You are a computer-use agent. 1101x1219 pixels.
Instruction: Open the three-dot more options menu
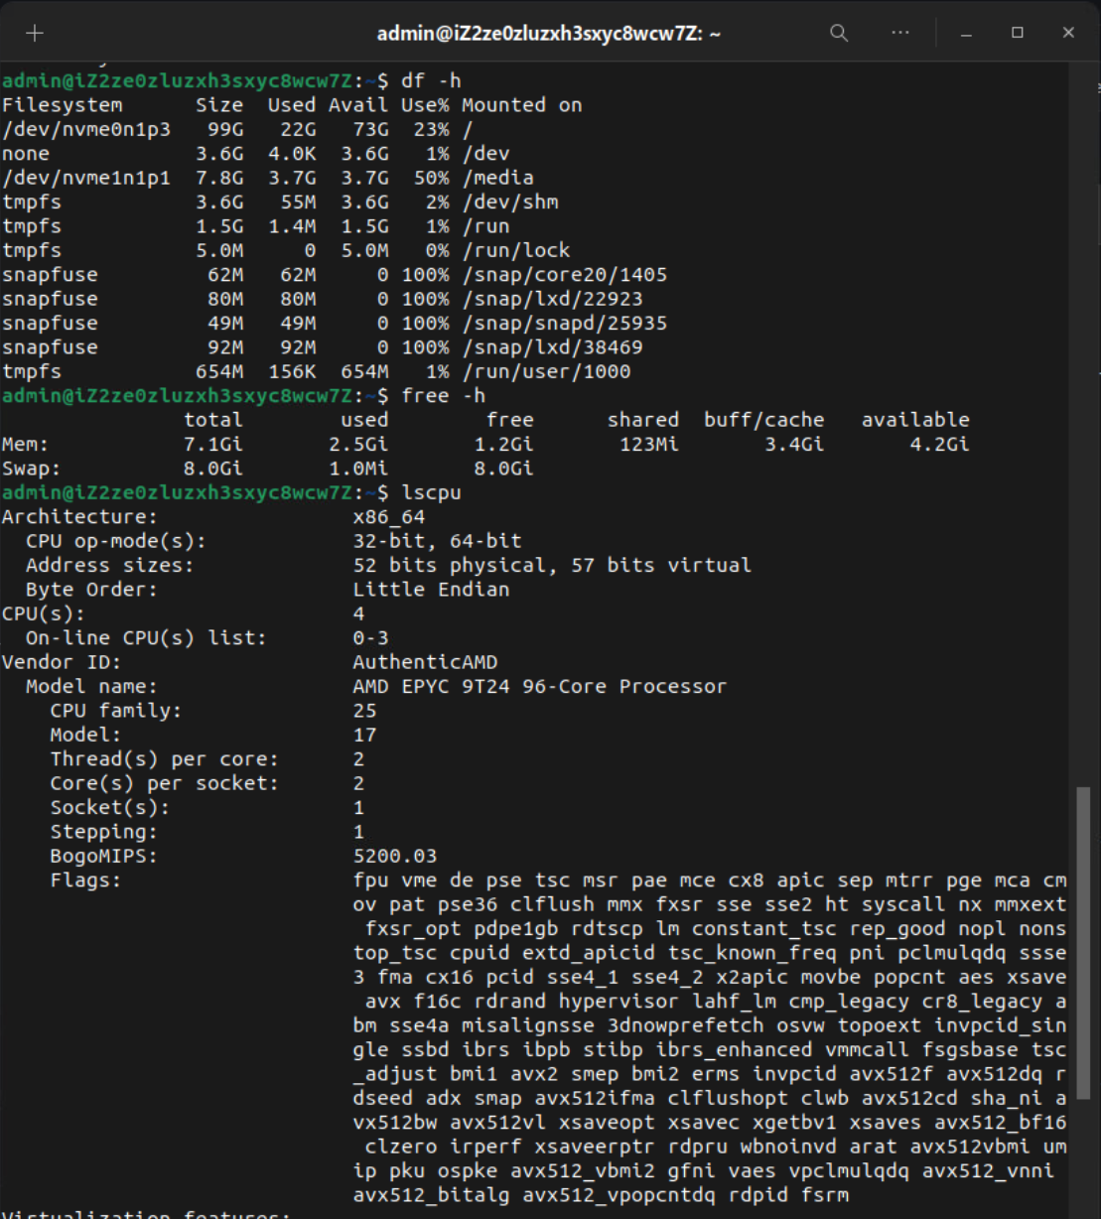pos(900,33)
